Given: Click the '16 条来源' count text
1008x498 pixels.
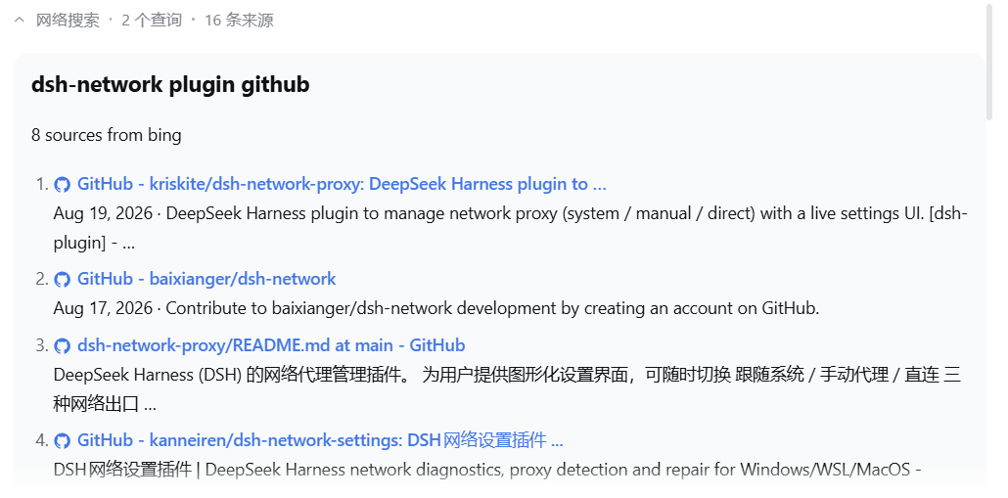Looking at the screenshot, I should click(x=239, y=20).
